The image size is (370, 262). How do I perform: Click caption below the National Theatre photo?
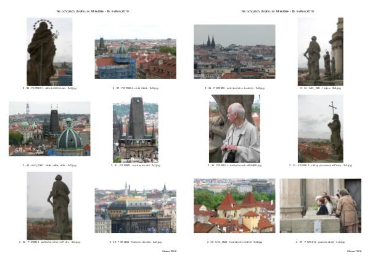(x=135, y=242)
